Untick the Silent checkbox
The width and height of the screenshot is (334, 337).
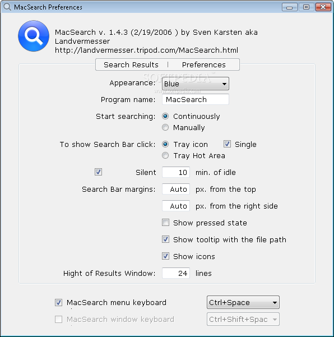[x=99, y=172]
